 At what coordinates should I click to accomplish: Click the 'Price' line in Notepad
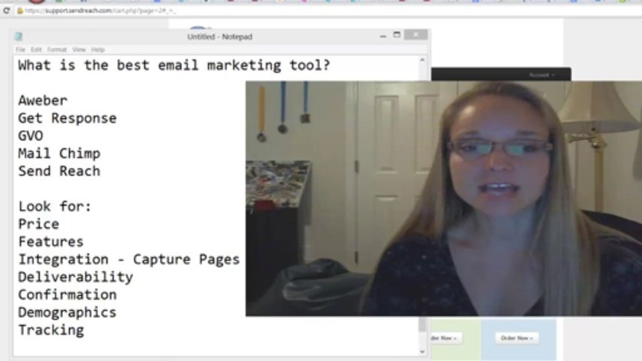(x=39, y=224)
